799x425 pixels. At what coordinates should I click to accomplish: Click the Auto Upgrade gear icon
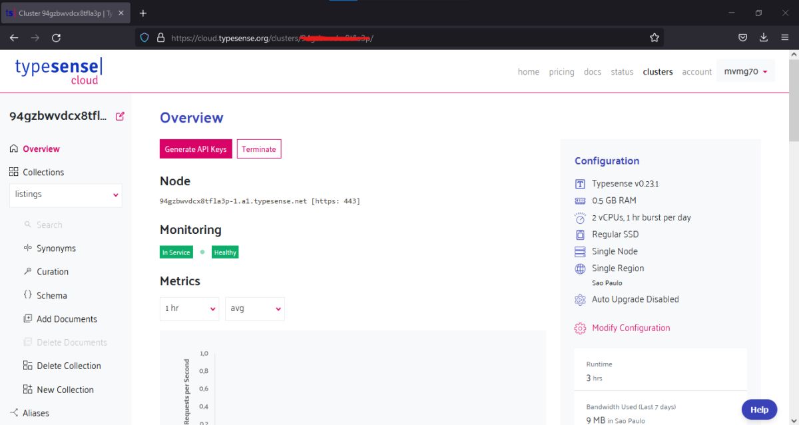coord(580,300)
